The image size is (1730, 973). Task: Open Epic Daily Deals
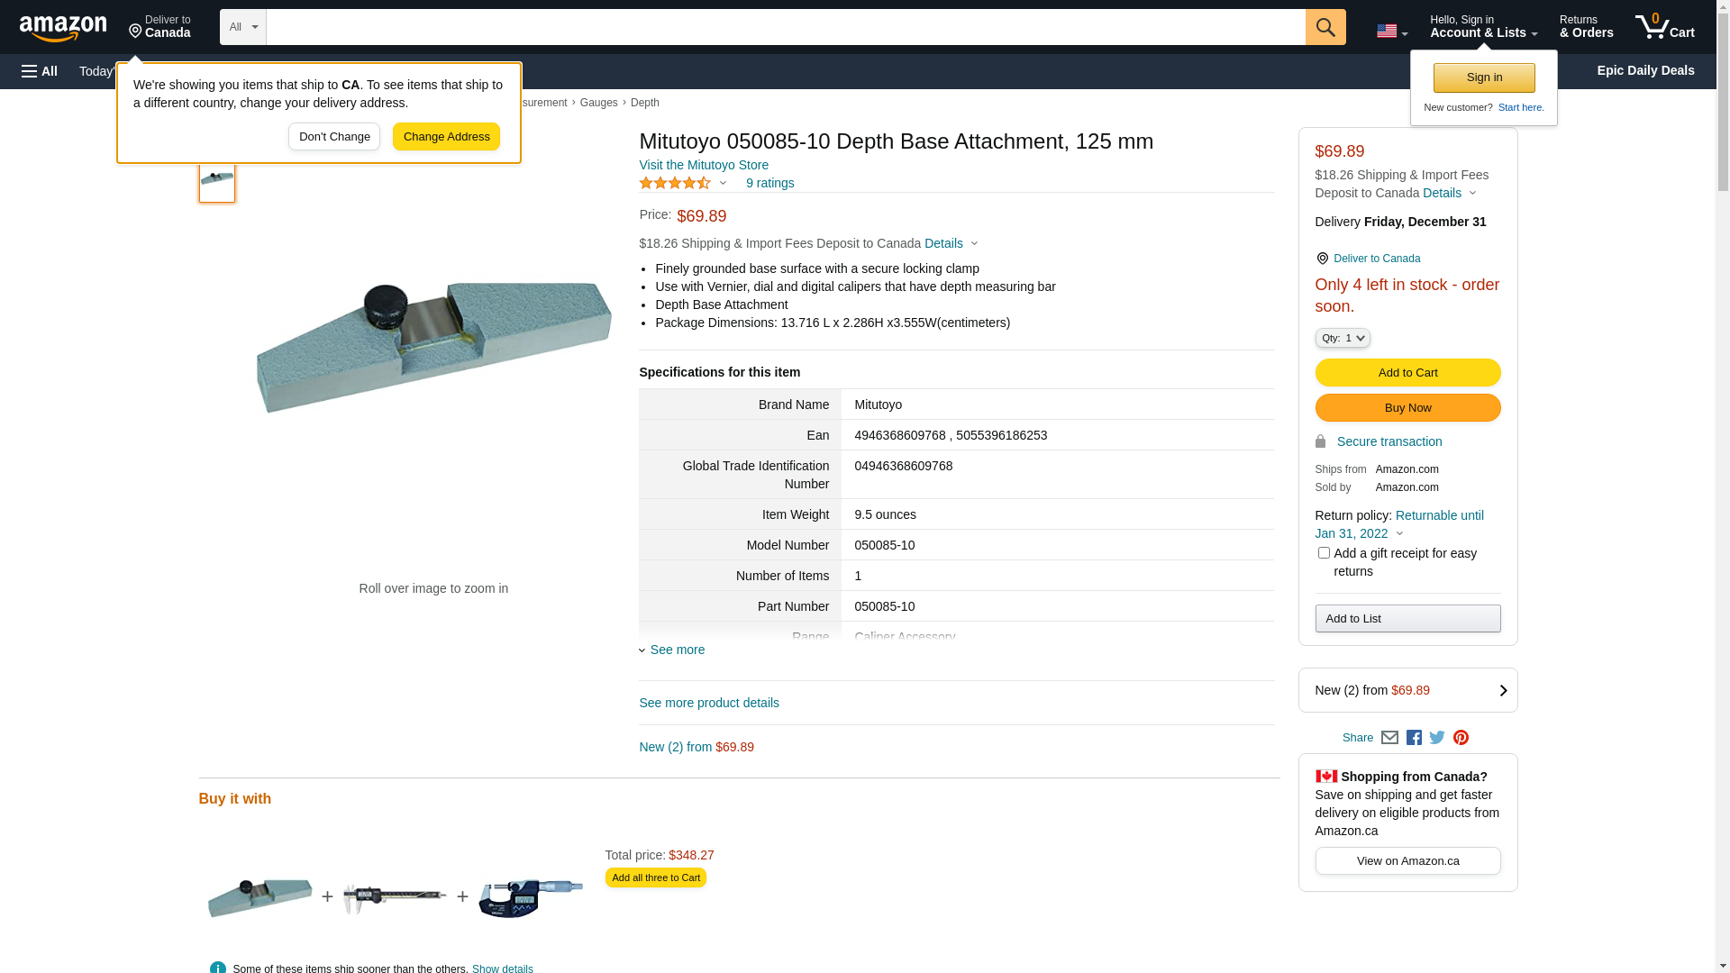1645,70
